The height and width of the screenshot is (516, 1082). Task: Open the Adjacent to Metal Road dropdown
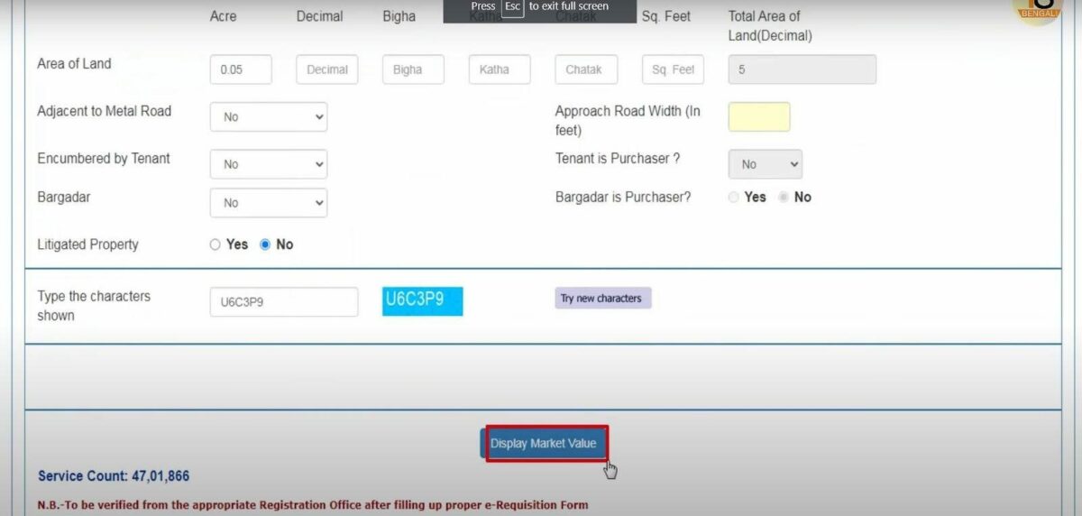[x=268, y=117]
